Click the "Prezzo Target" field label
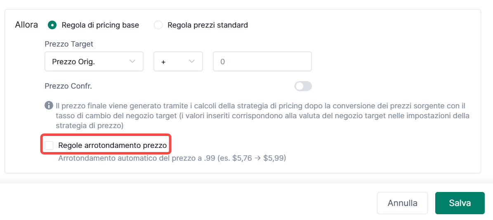The image size is (493, 220). click(69, 44)
